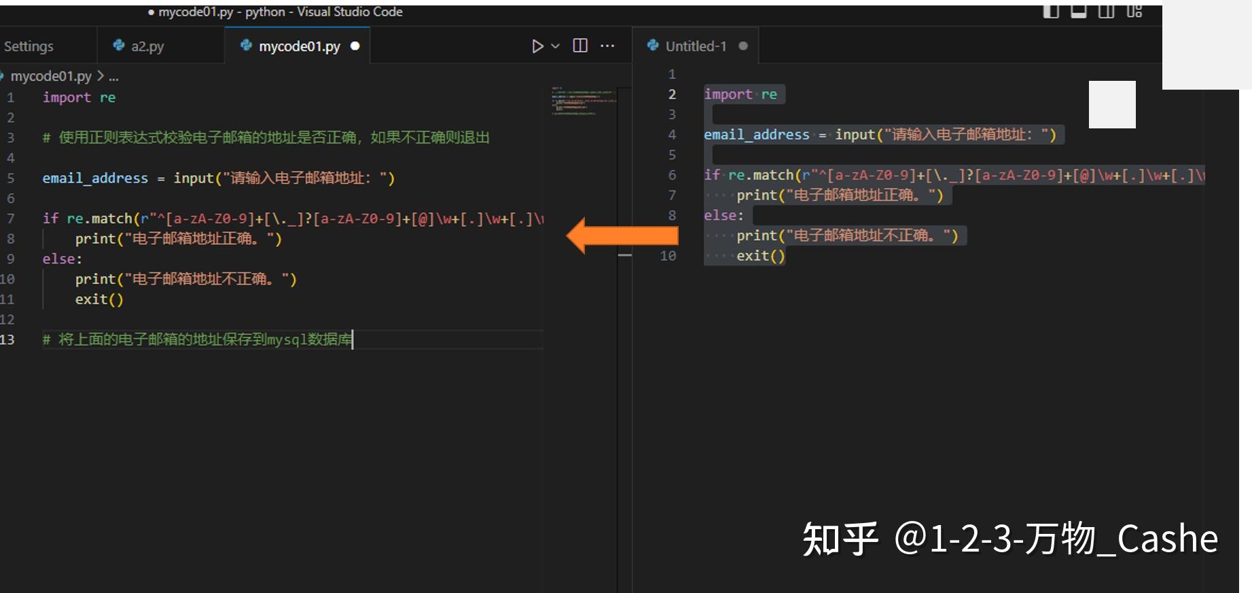Open the run options dropdown arrow
The width and height of the screenshot is (1252, 593).
[555, 46]
